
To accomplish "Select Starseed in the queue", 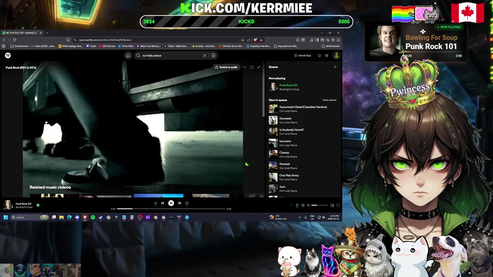I will [x=303, y=120].
